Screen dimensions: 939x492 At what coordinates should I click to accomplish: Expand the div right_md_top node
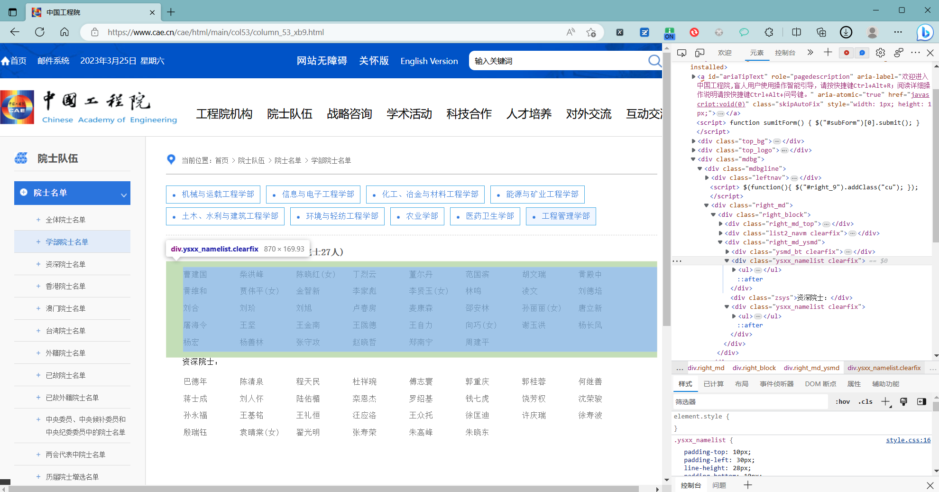pos(720,224)
